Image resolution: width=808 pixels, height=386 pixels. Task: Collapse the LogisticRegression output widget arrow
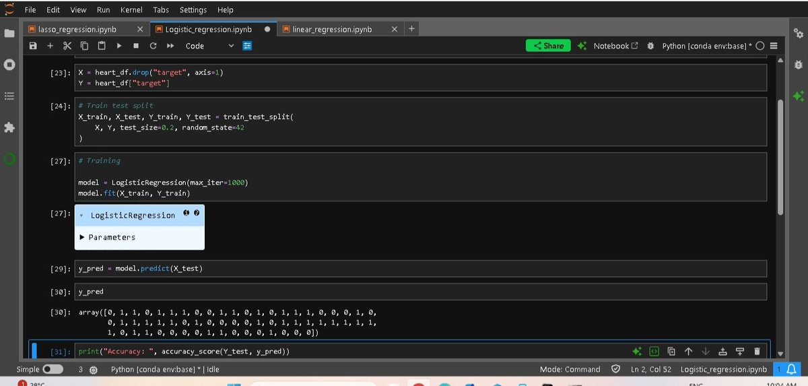click(x=81, y=216)
